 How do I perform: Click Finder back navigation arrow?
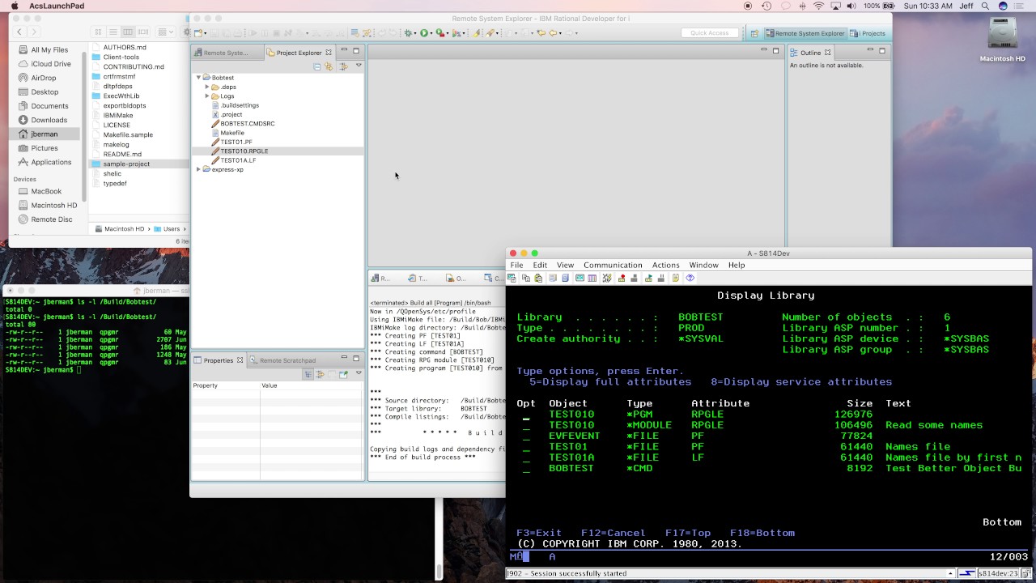click(x=20, y=32)
